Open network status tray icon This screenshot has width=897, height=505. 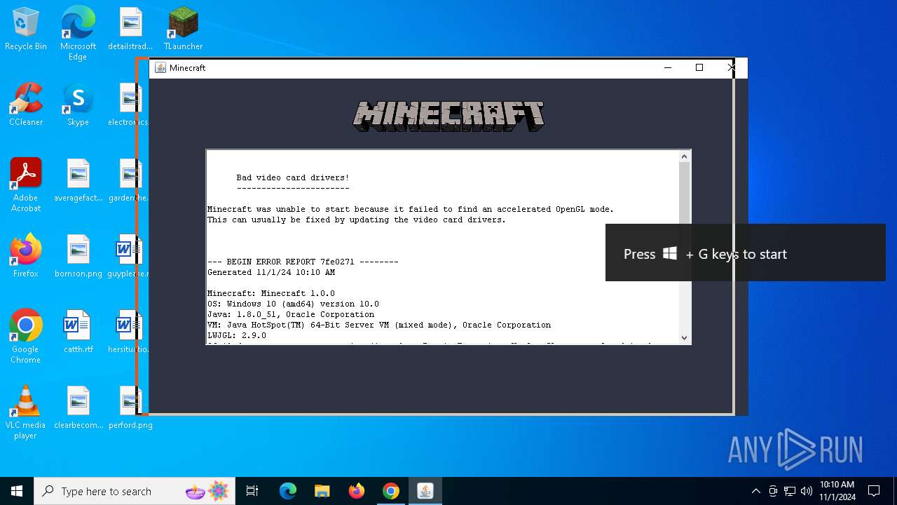[790, 491]
